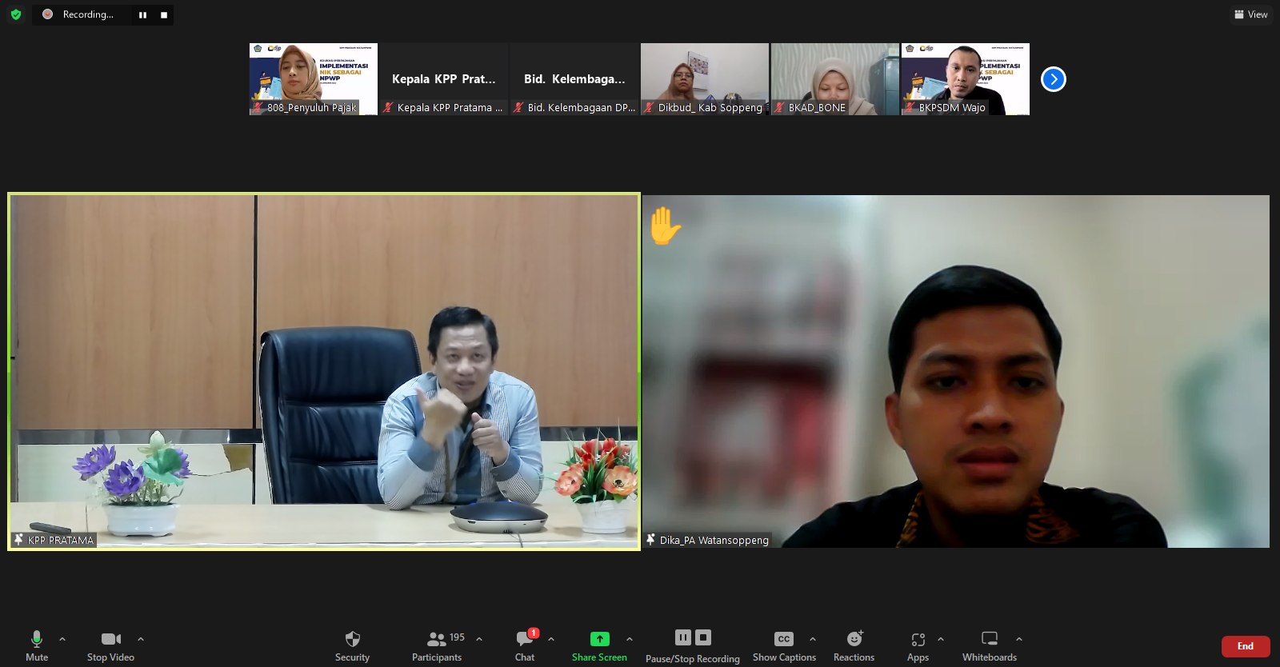The height and width of the screenshot is (667, 1280).
Task: End the meeting
Action: click(1245, 646)
